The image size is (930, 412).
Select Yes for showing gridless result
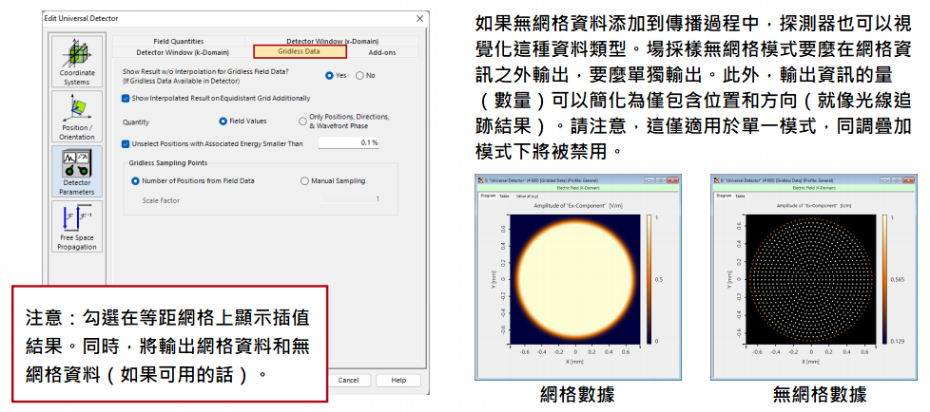[329, 75]
